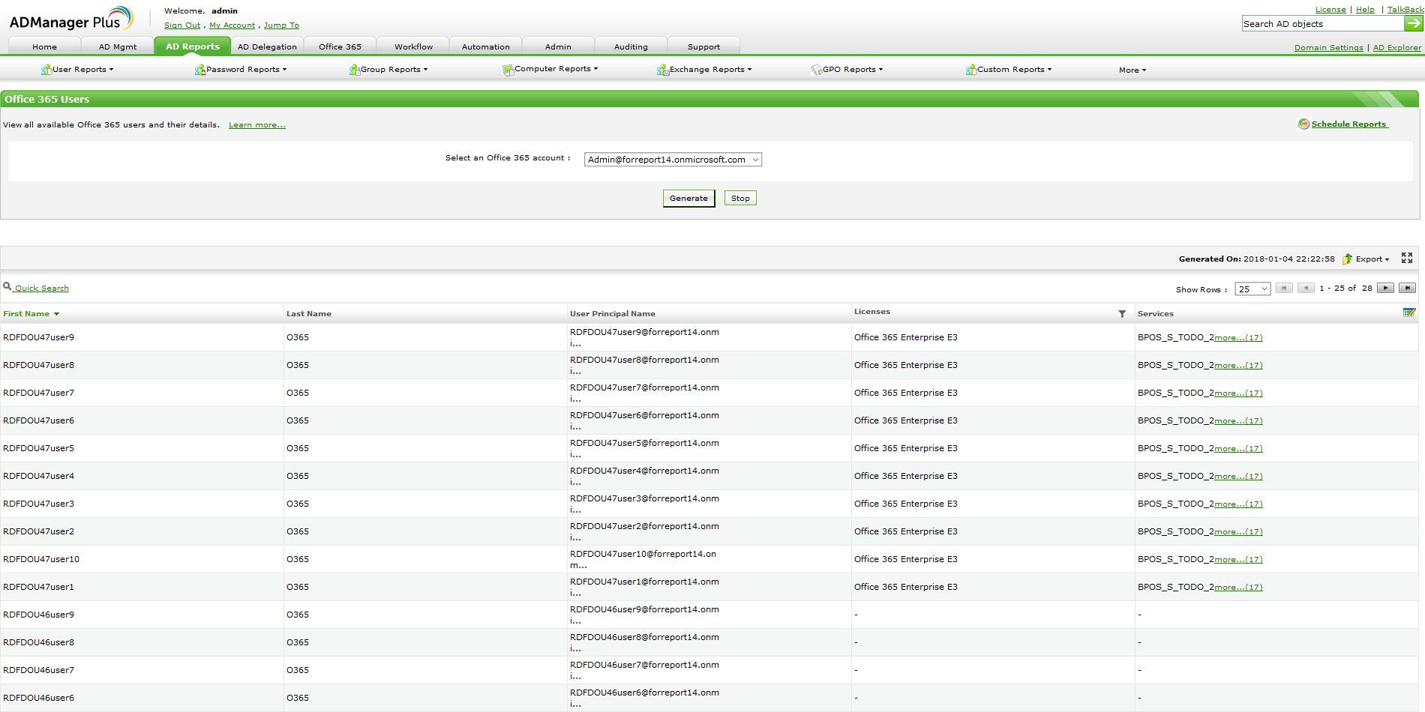
Task: Show more services for RDFDOU47user1
Action: tap(1238, 588)
